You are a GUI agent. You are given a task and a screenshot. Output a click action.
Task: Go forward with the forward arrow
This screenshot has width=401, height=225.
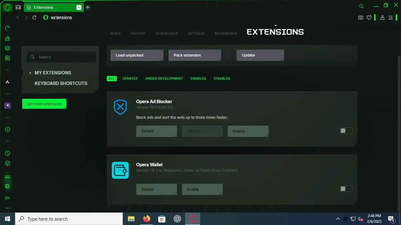(x=26, y=17)
